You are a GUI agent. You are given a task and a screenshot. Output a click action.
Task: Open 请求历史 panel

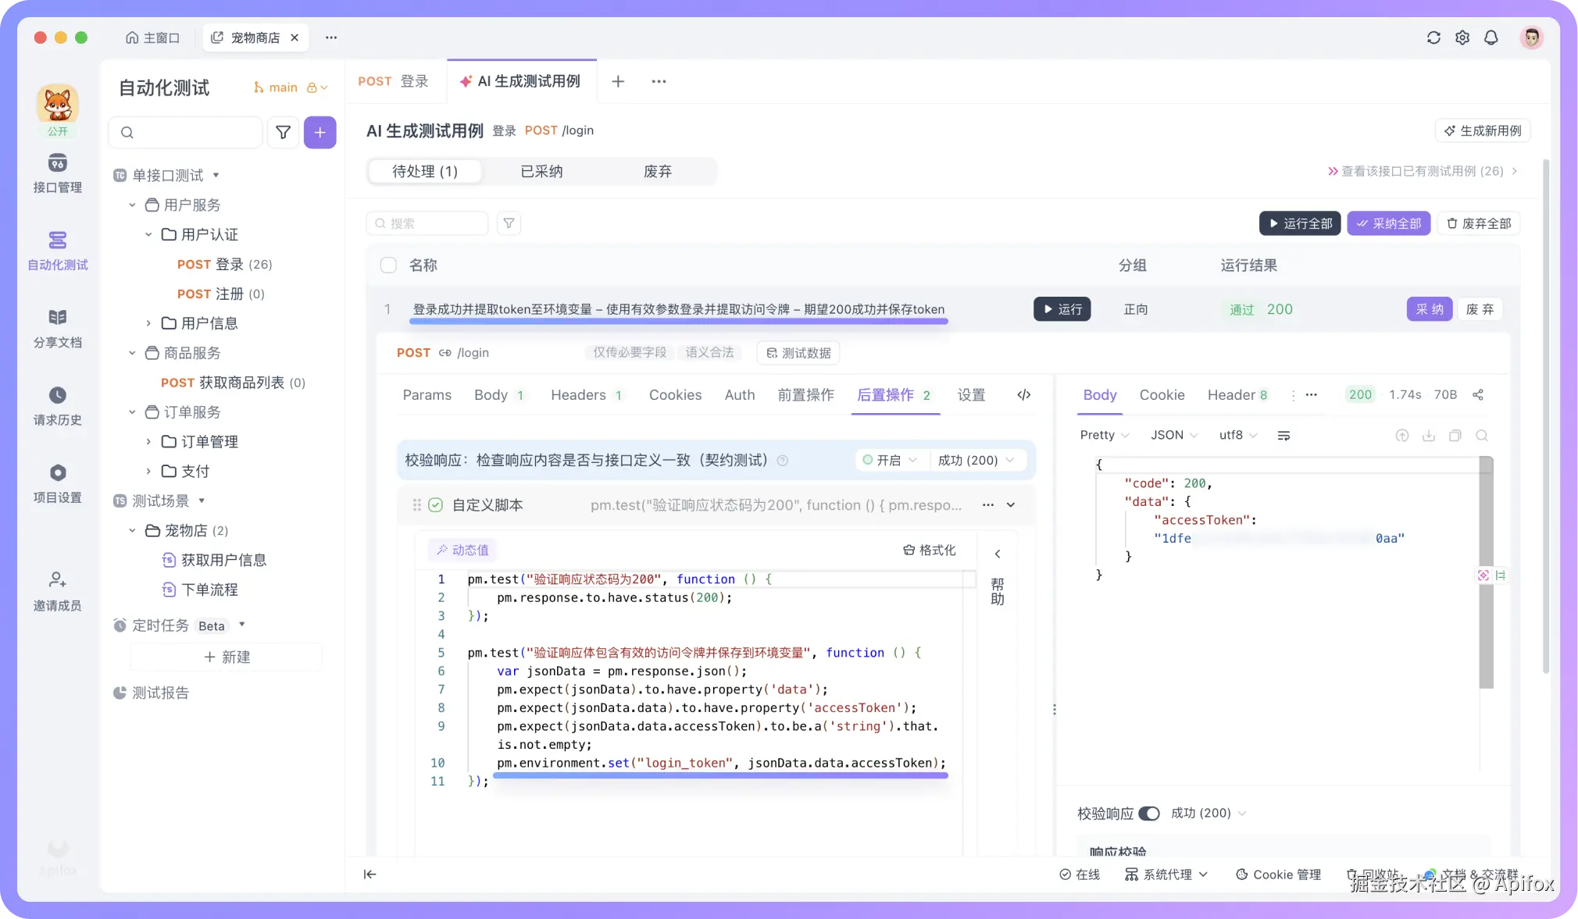56,406
